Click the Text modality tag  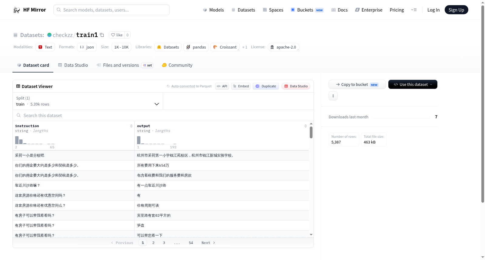pyautogui.click(x=45, y=47)
